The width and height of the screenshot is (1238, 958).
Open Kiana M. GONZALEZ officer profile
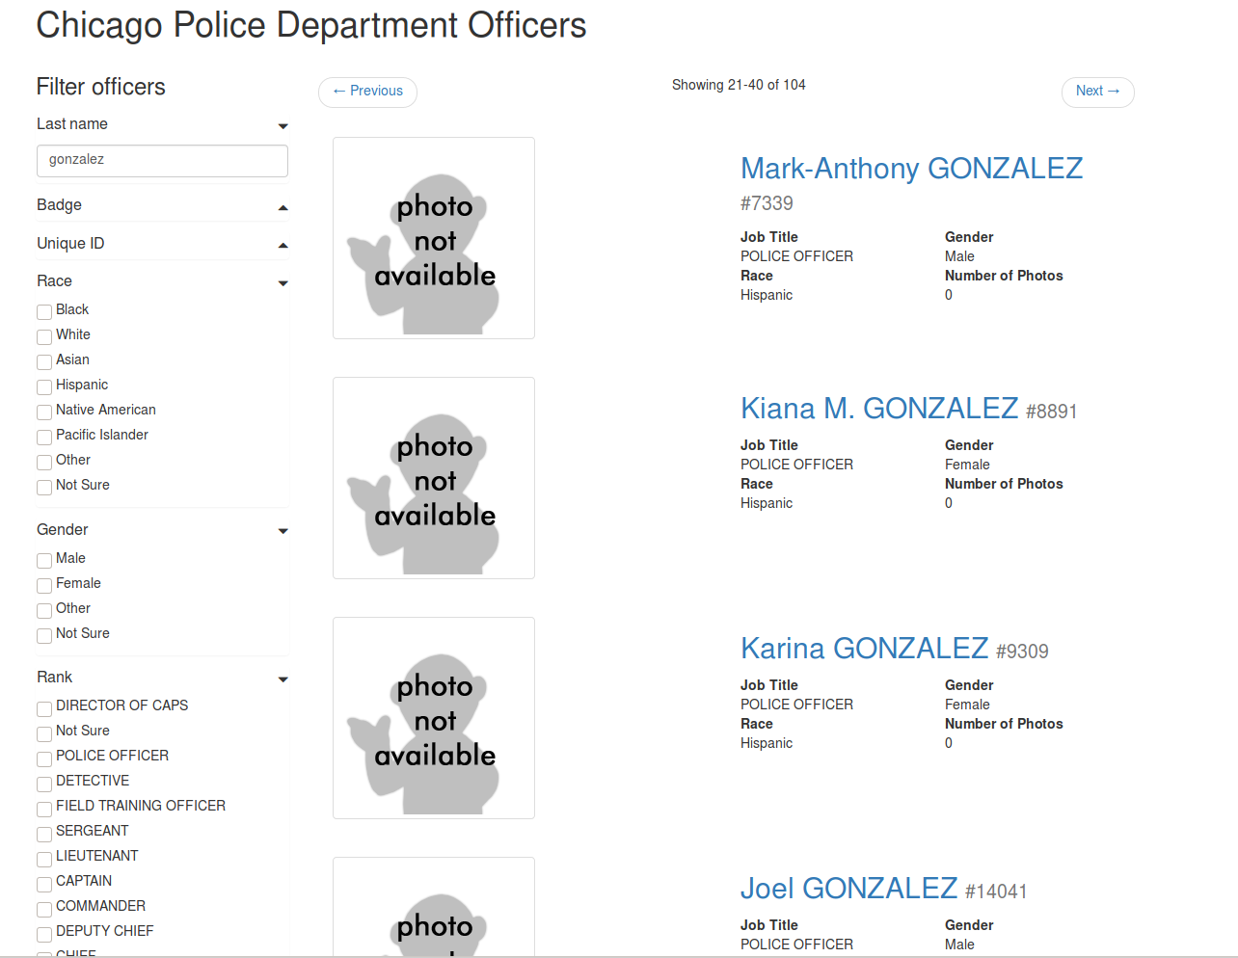click(879, 409)
